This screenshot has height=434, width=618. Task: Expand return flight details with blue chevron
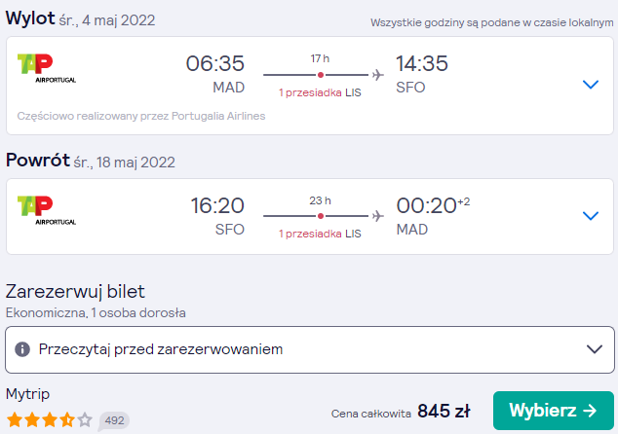(591, 216)
